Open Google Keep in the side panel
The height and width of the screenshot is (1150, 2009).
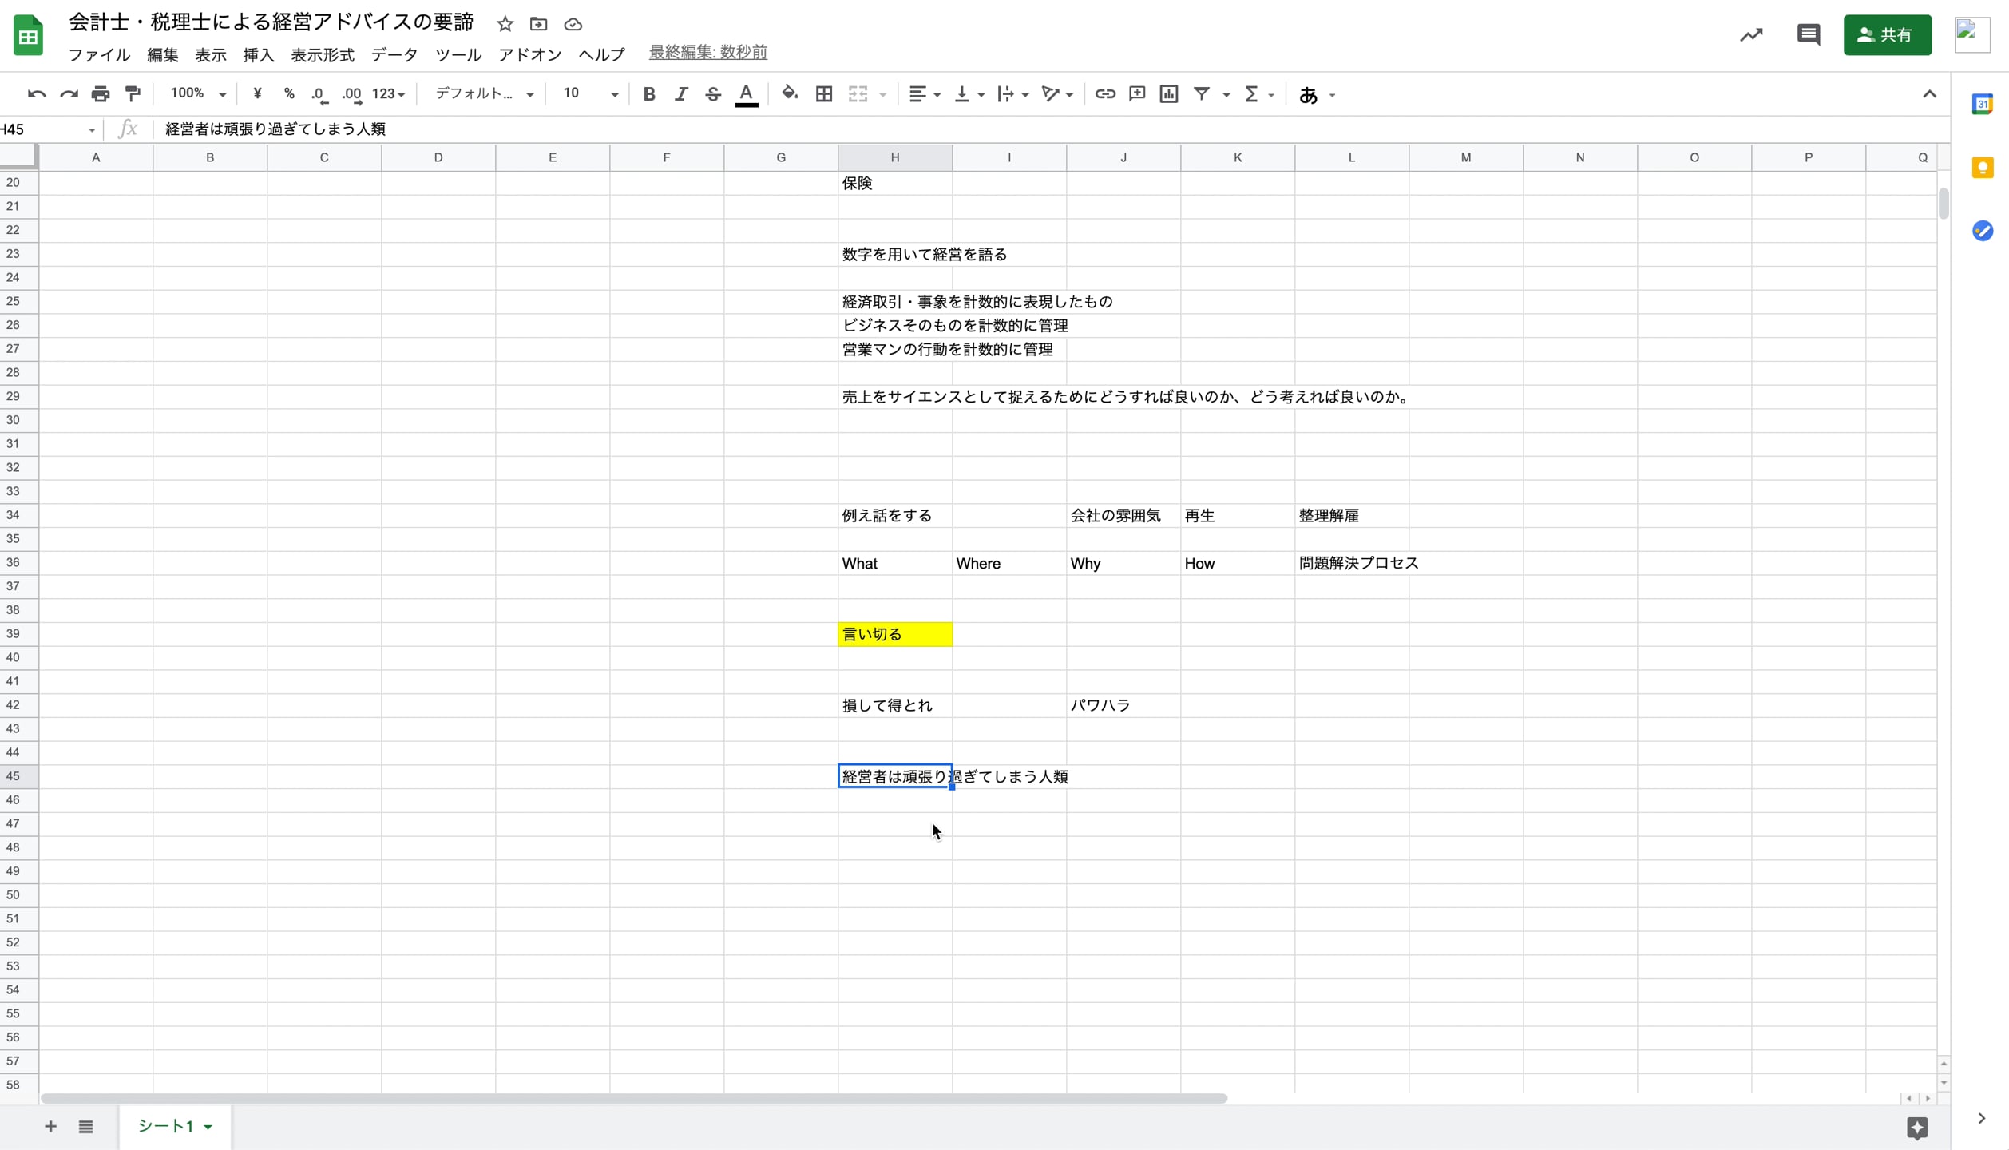[1983, 167]
